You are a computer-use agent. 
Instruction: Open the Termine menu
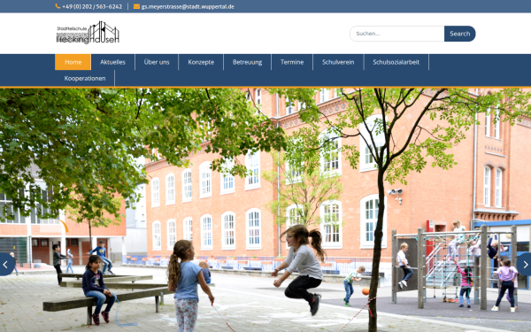[x=292, y=62]
